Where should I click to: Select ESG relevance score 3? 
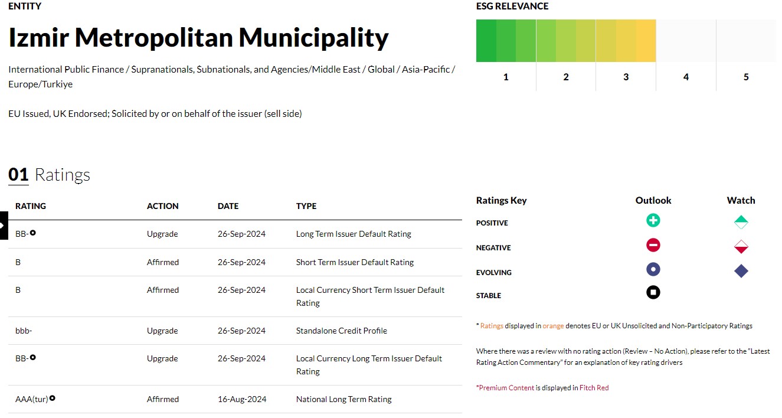click(x=626, y=77)
